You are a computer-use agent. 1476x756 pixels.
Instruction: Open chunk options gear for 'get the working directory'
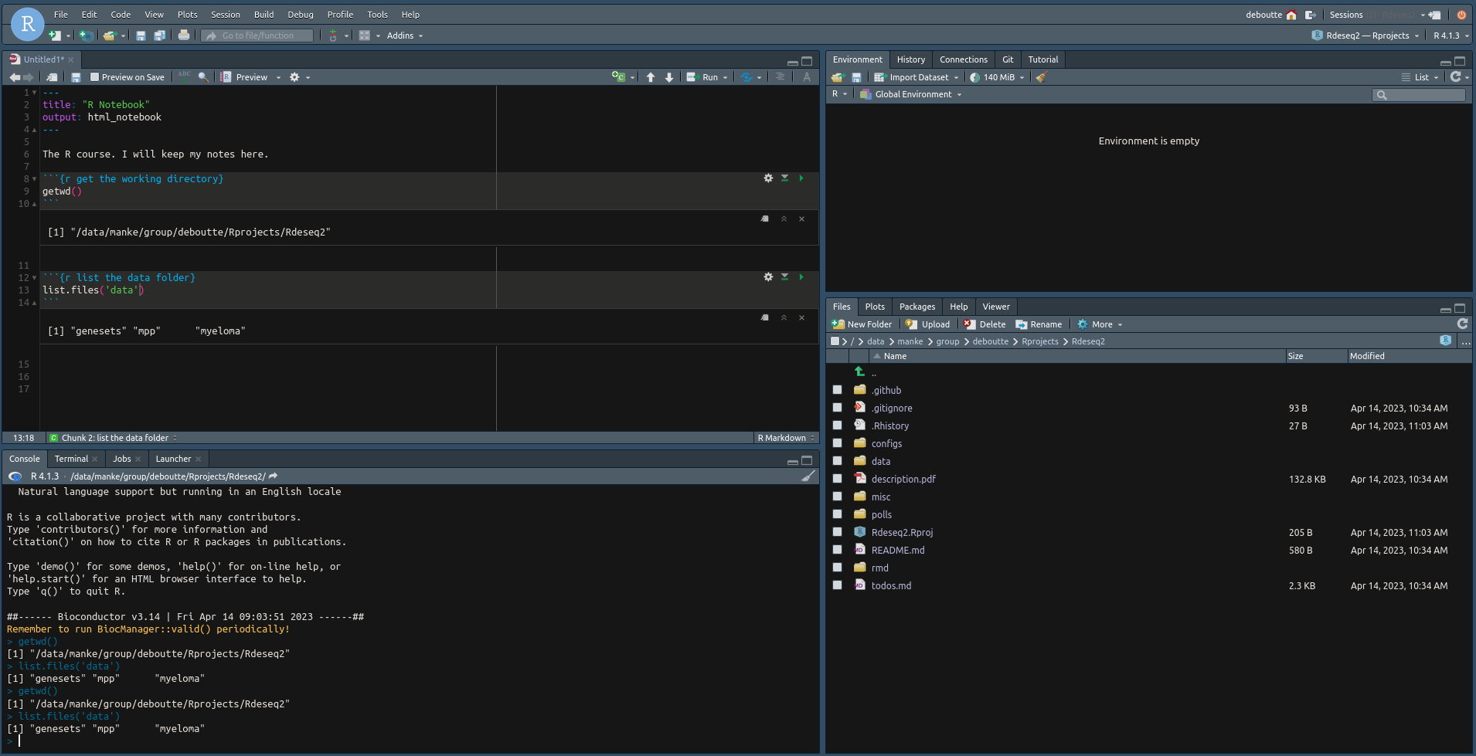(x=768, y=178)
